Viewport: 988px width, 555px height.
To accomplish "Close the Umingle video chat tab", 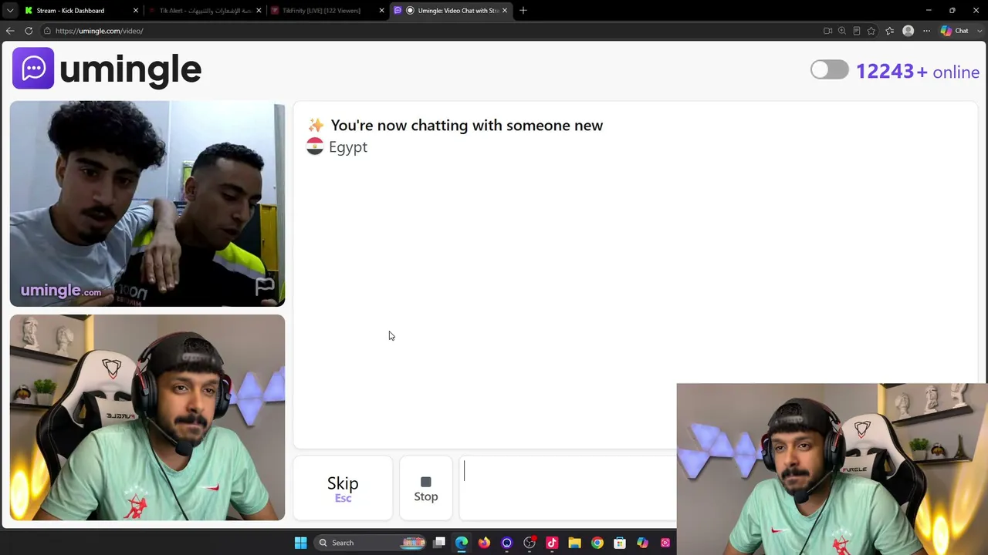I will tap(505, 10).
